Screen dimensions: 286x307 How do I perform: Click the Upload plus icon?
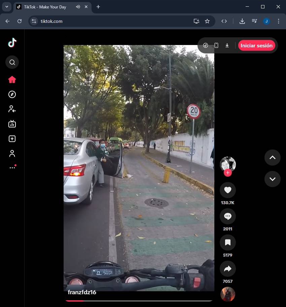(x=12, y=139)
